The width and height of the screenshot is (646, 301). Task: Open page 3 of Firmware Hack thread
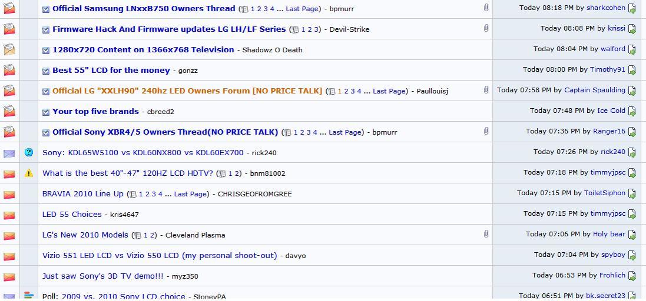tap(316, 29)
